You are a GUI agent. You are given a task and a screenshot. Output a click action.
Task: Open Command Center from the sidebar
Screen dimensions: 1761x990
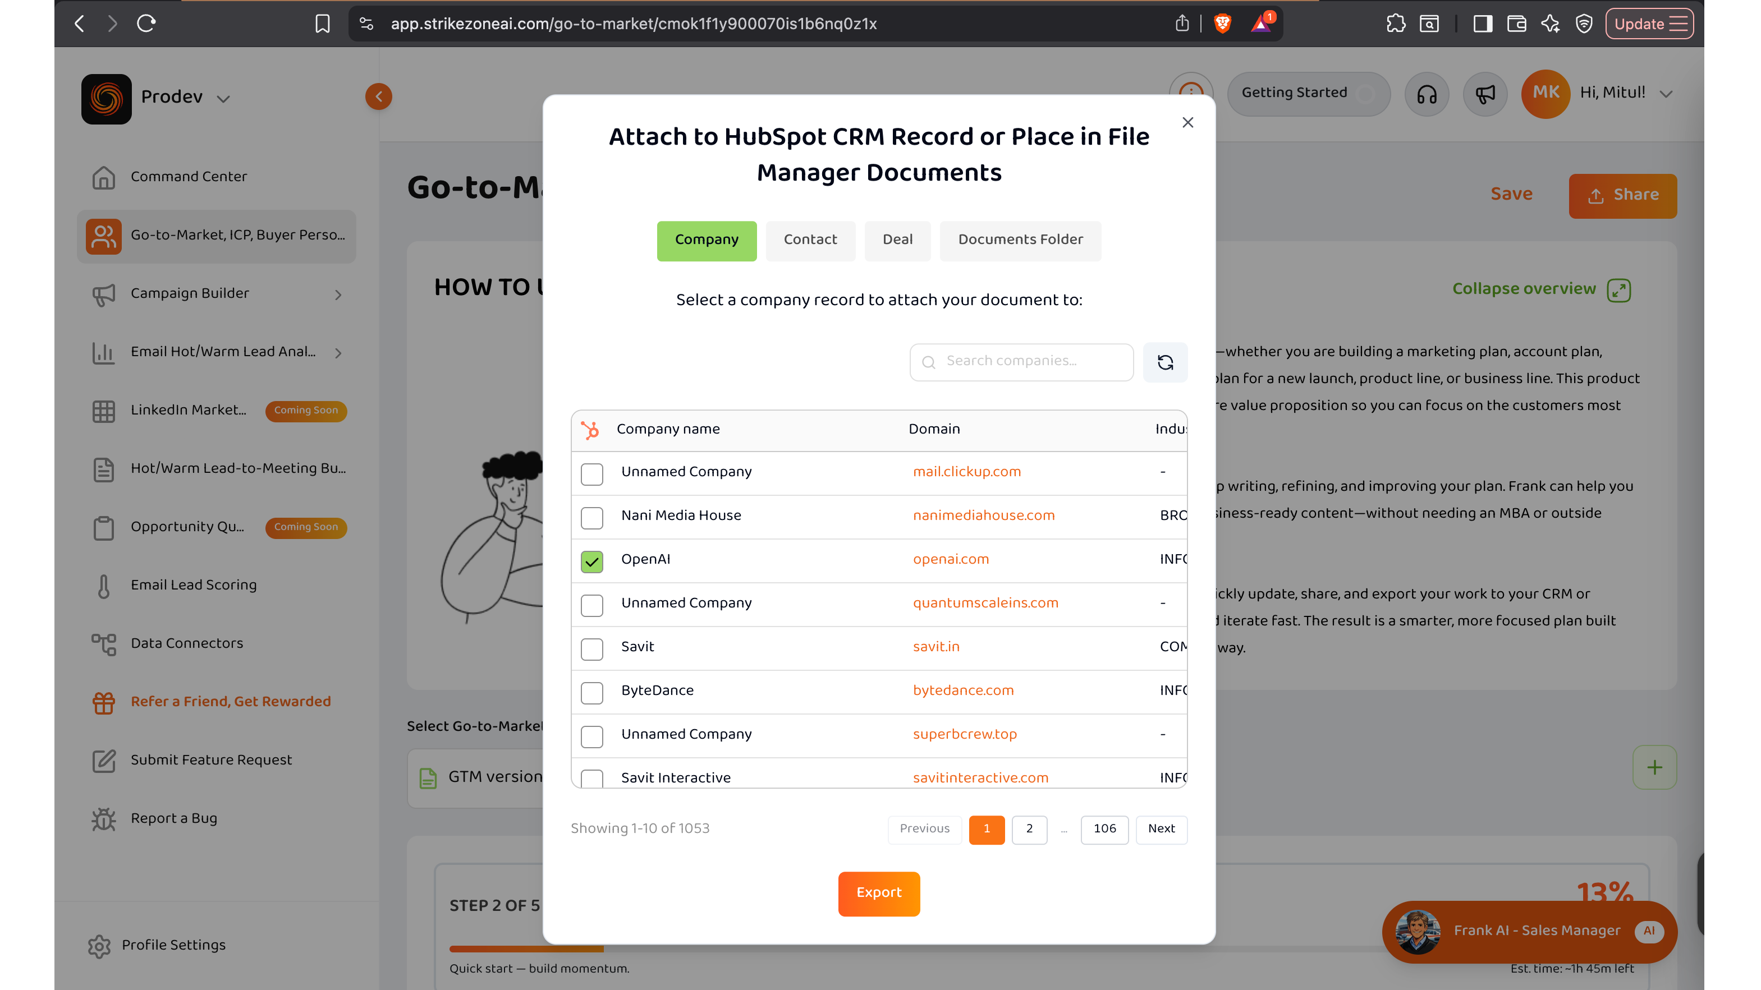pos(216,177)
